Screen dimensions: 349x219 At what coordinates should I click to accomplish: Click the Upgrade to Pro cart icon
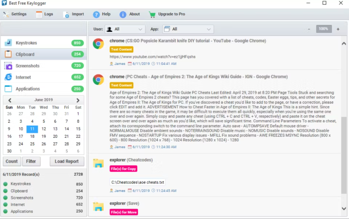pos(152,14)
